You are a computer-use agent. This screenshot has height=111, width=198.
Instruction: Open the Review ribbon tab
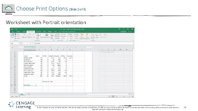tap(50, 32)
